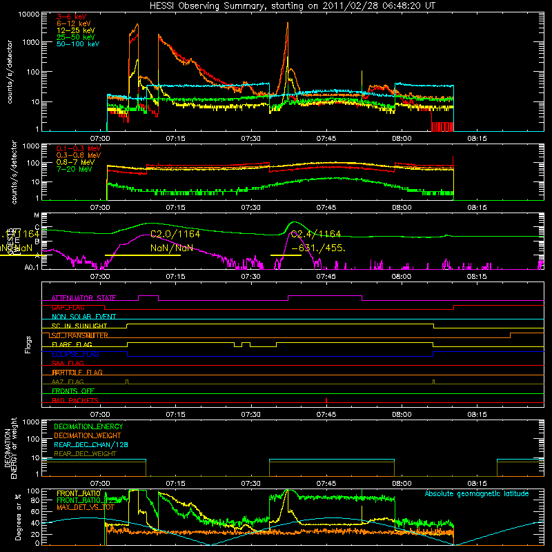Click the HESSI Observing Summary title text
The width and height of the screenshot is (552, 552).
[292, 6]
